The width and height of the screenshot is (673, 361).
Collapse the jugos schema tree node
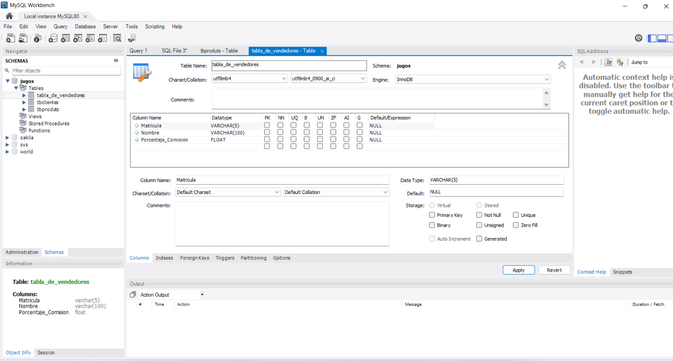tap(7, 81)
